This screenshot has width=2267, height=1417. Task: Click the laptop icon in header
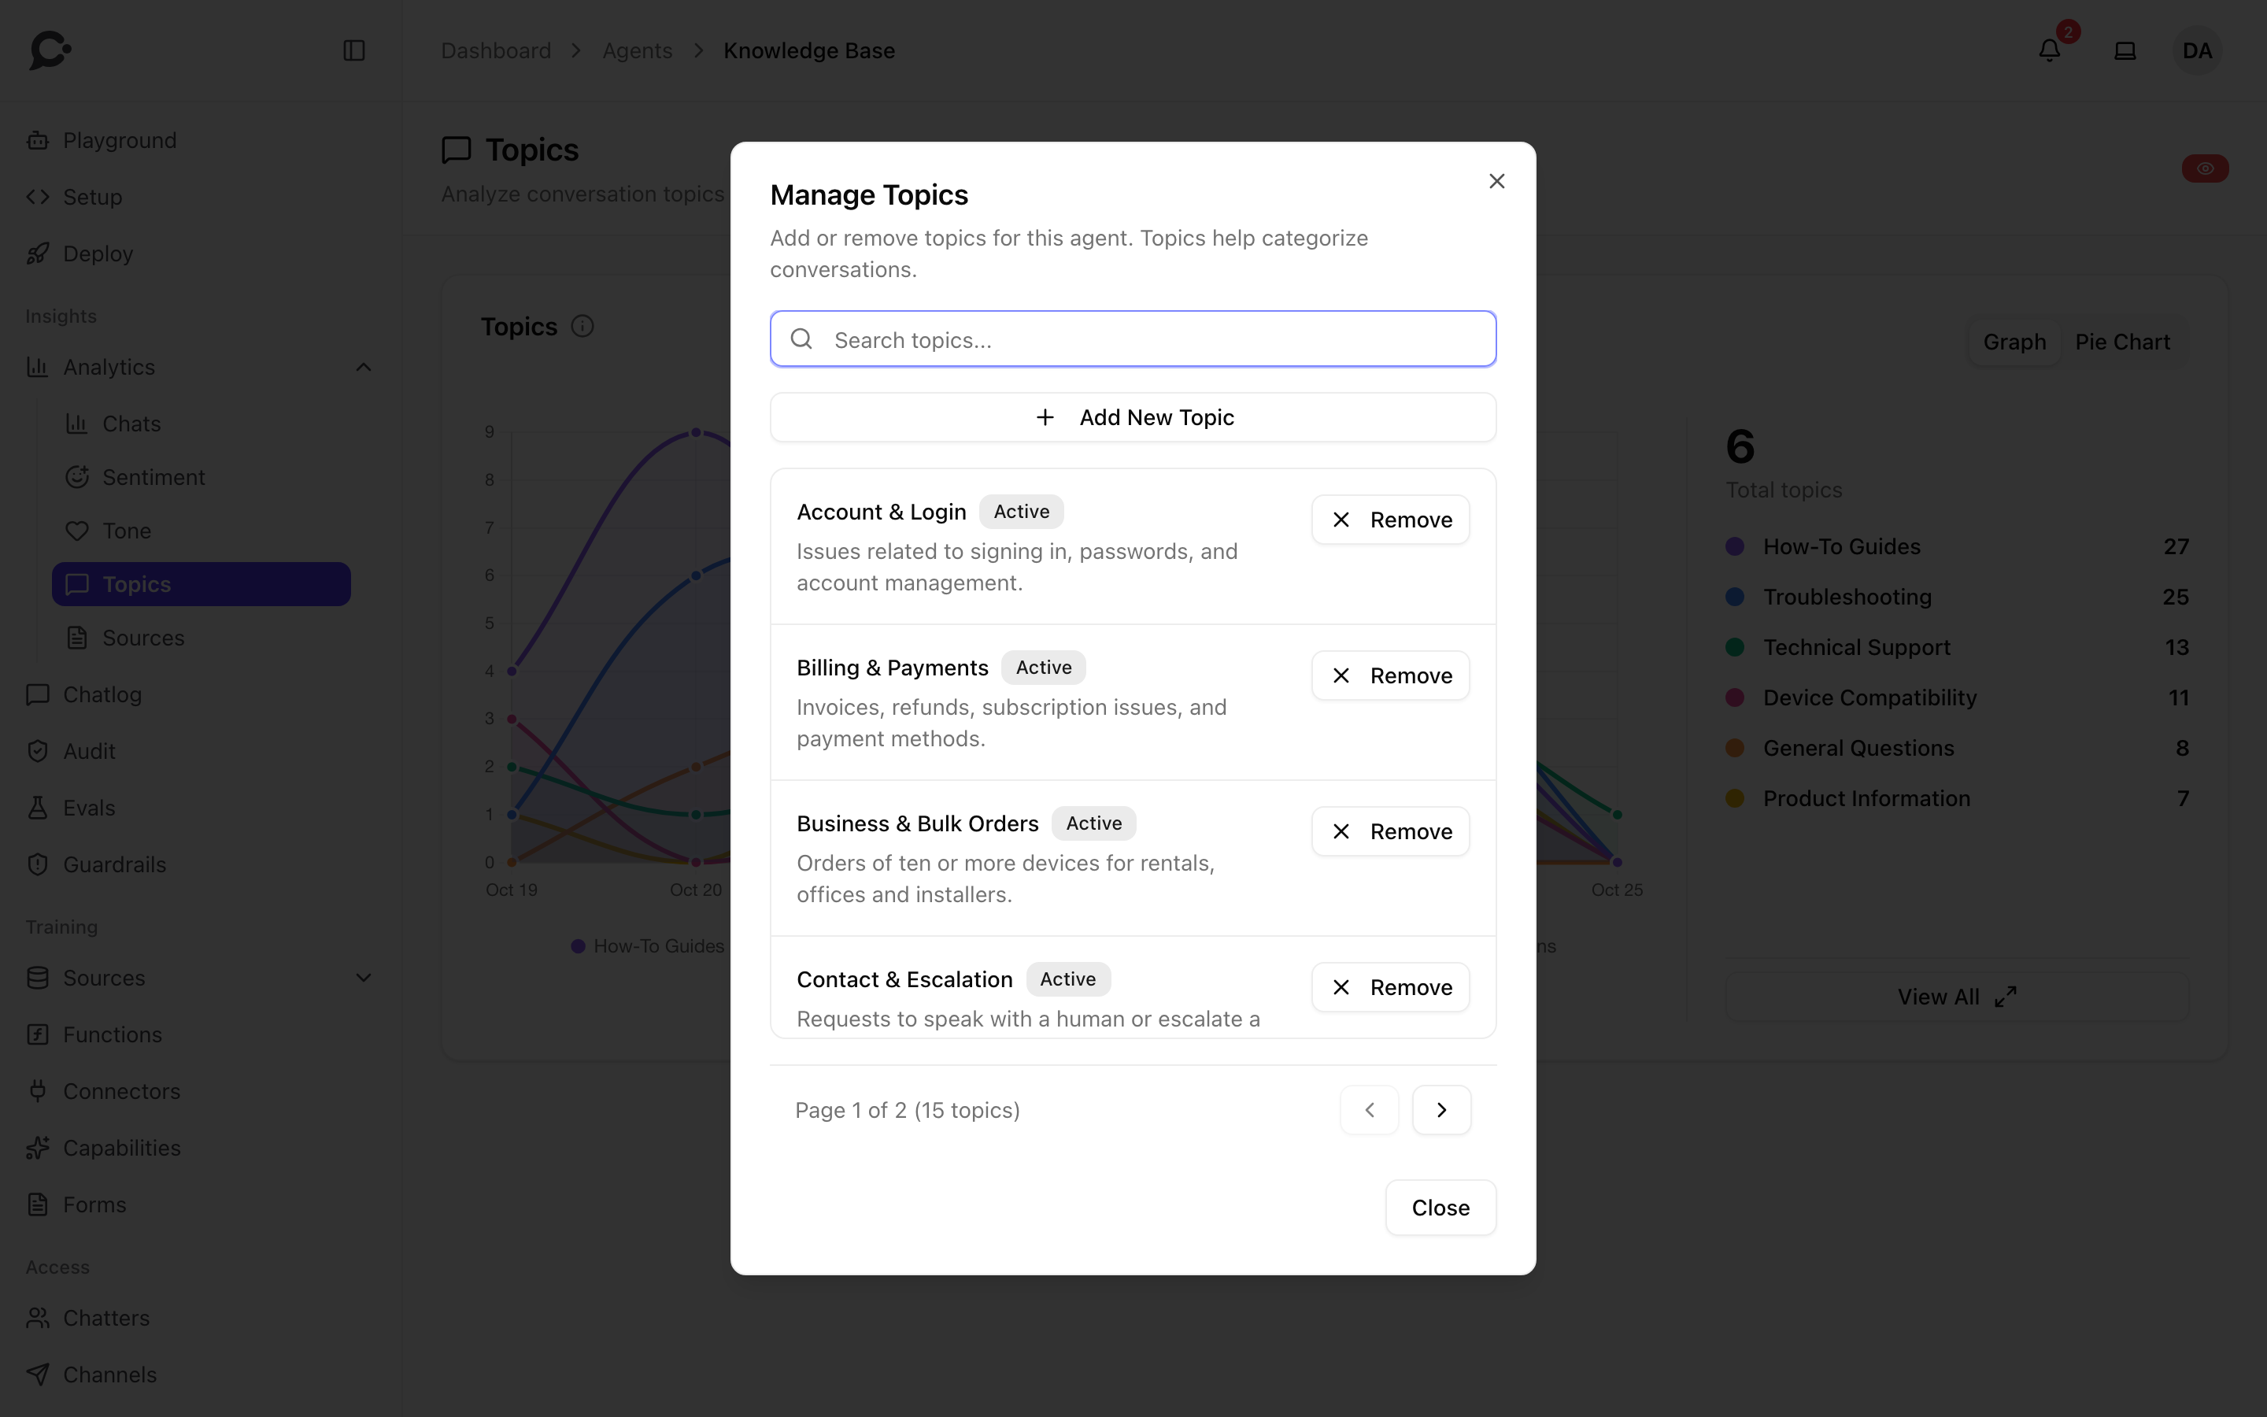click(2125, 50)
